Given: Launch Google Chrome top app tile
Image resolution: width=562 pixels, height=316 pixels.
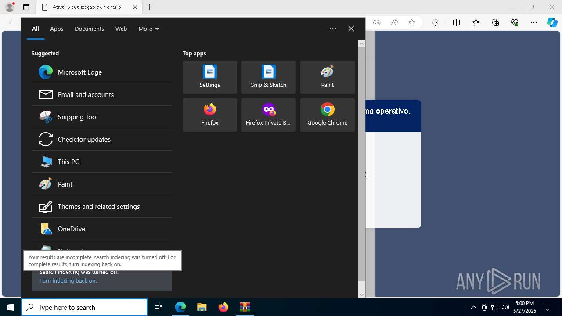Looking at the screenshot, I should 328,115.
